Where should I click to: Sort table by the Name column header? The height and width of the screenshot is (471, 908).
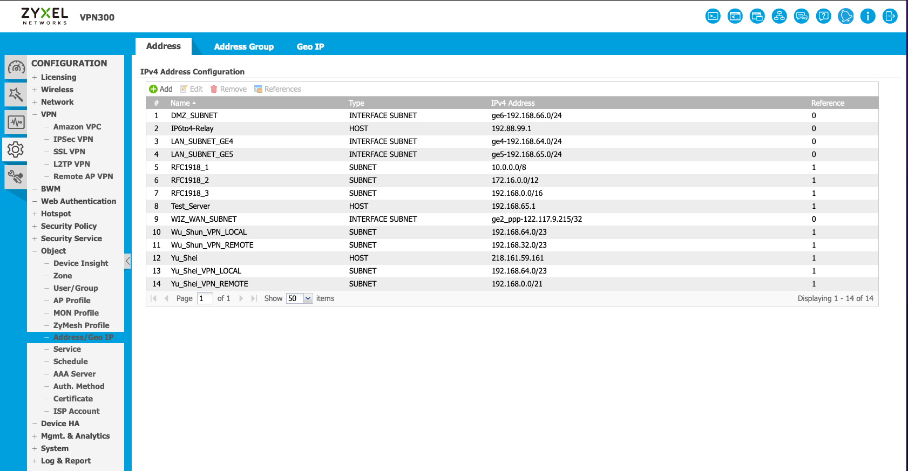click(180, 103)
